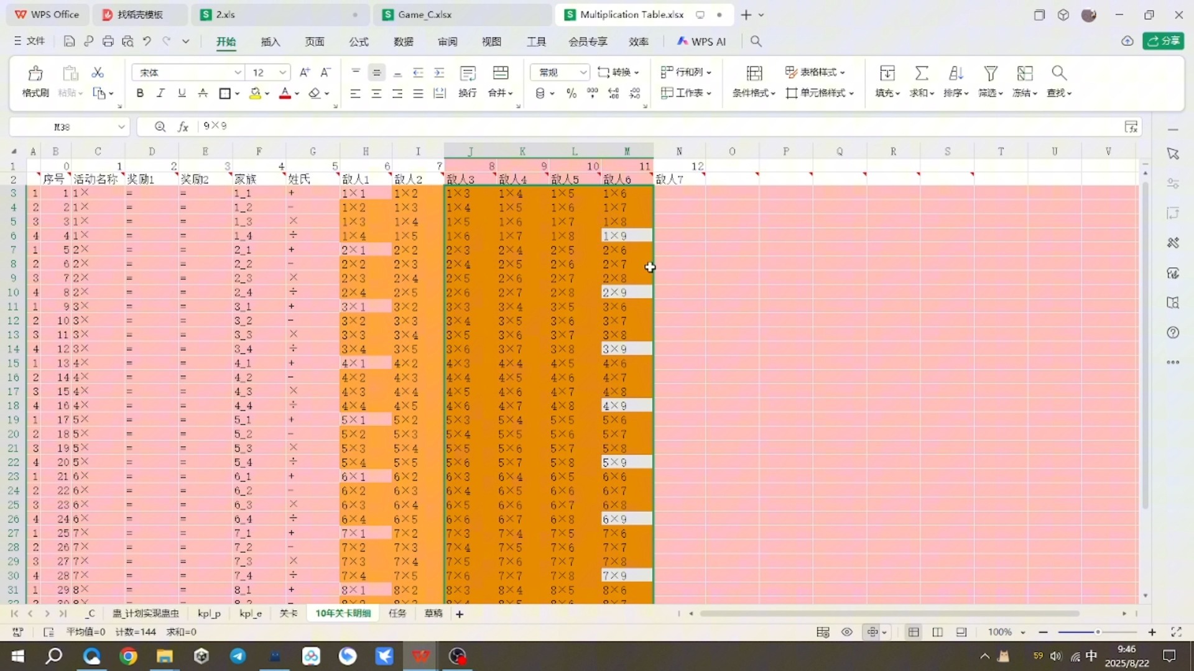Toggle the Underline text style
This screenshot has height=671, width=1194.
tap(182, 93)
